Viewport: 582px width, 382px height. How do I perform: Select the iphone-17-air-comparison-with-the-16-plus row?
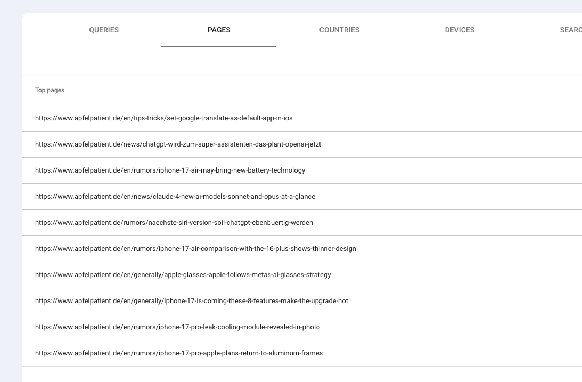click(302, 249)
